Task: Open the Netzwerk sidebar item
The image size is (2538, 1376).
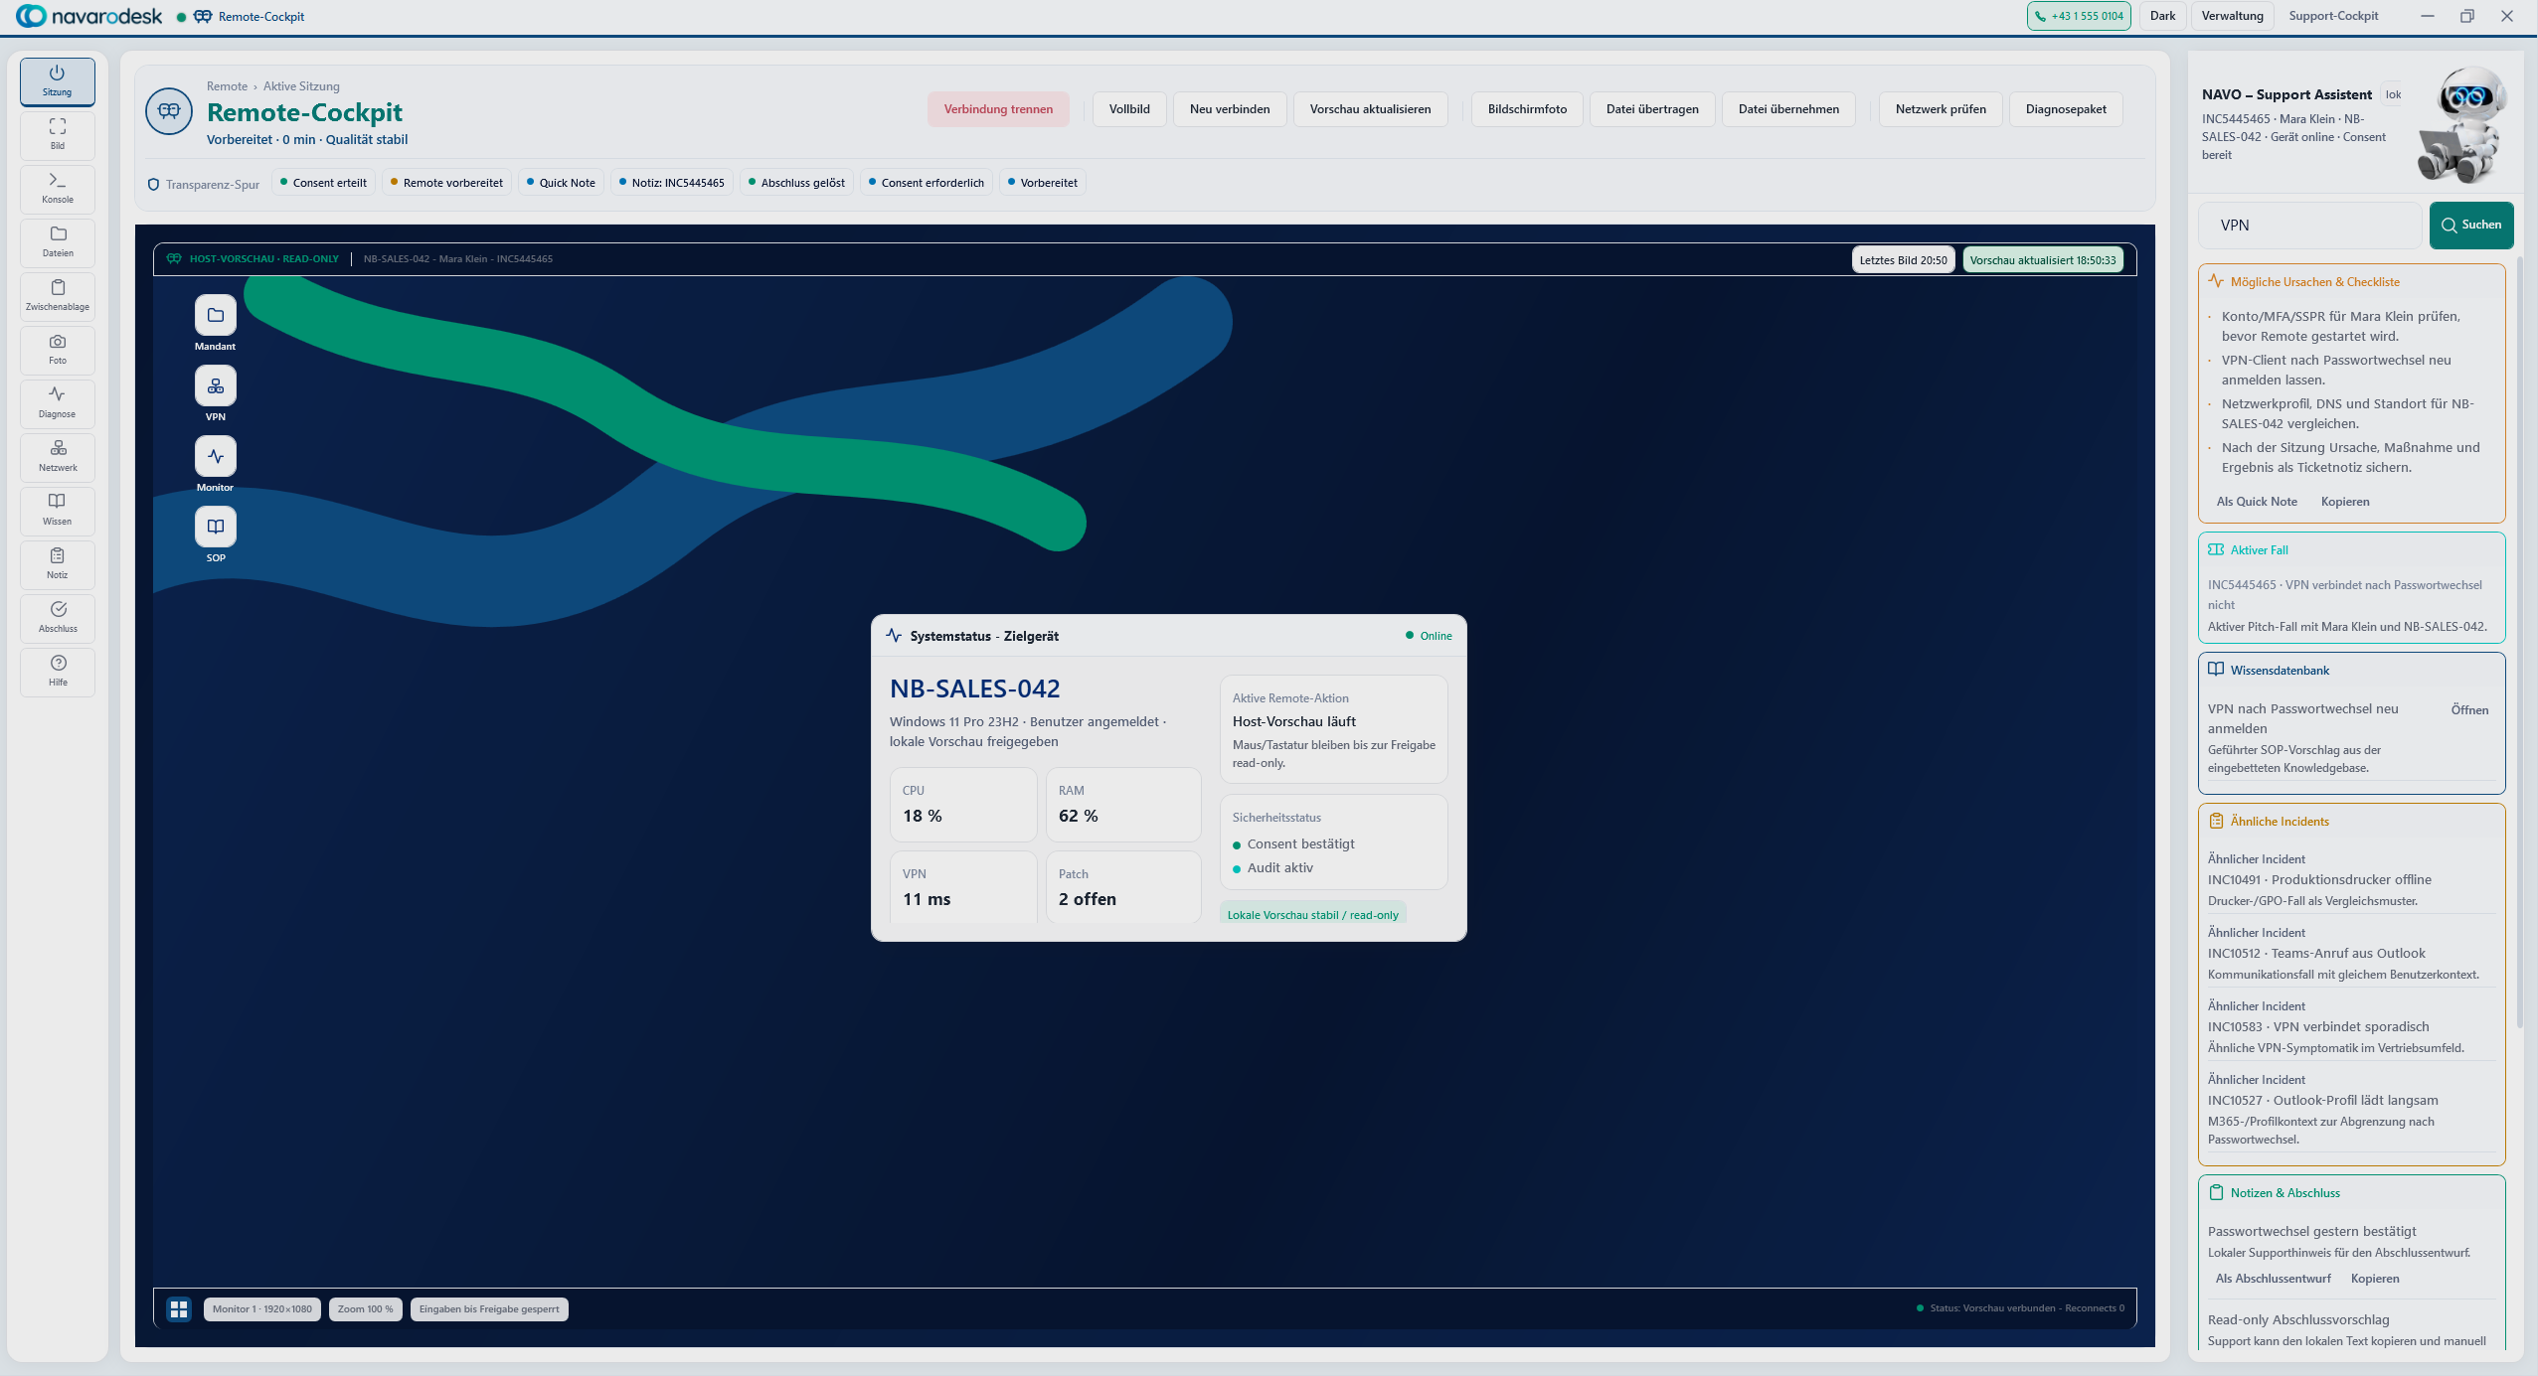Action: (x=58, y=457)
